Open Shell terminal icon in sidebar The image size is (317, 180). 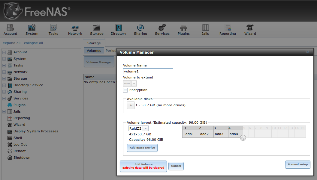pyautogui.click(x=10, y=138)
